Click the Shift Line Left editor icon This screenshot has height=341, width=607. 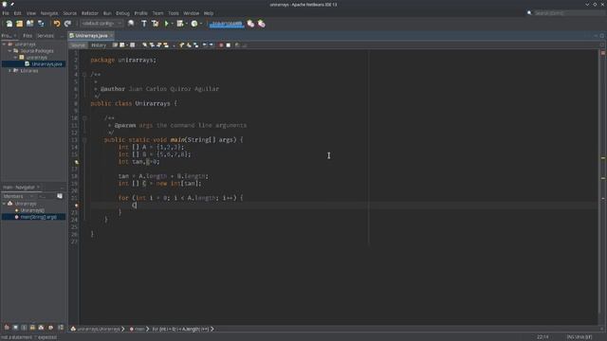tap(205, 45)
